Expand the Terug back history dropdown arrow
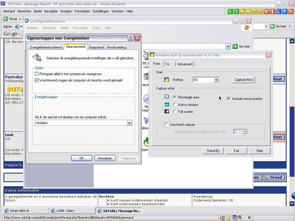This screenshot has height=221, width=295. (20, 19)
